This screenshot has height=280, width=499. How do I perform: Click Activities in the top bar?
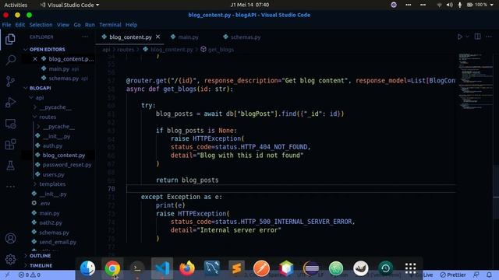16,5
